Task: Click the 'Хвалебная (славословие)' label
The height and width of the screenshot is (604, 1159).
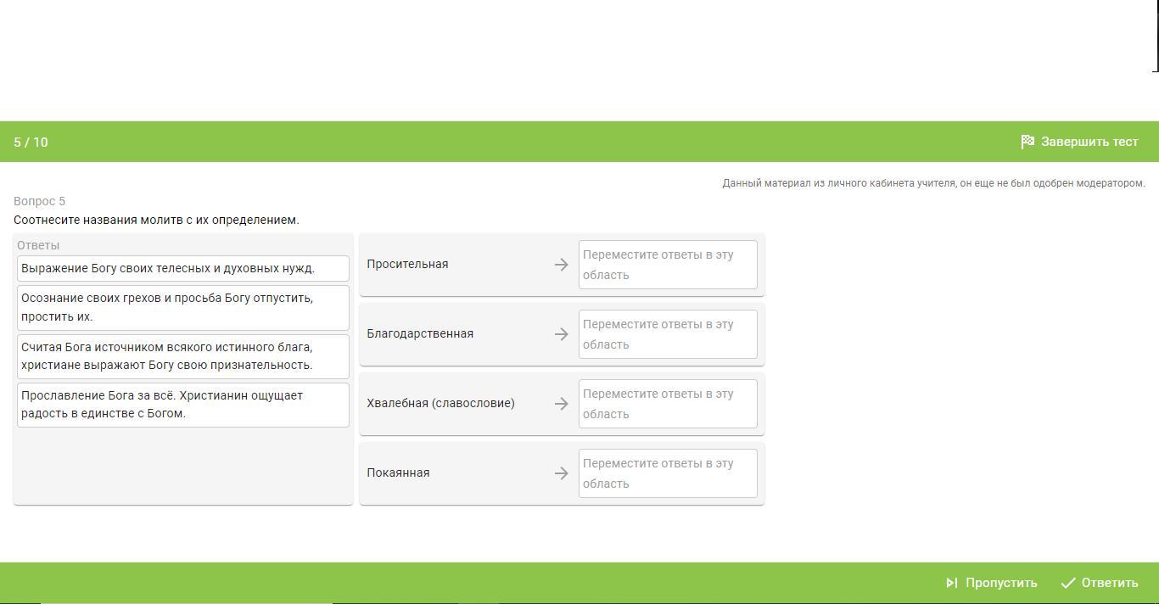Action: 440,403
